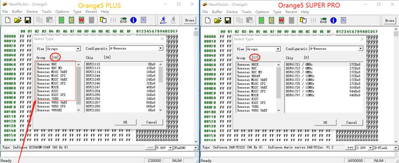Image resolution: width=399 pixels, height=163 pixels.
Task: Open wrench and screwdriver tools icon, PLUS window
Action: (x=123, y=20)
